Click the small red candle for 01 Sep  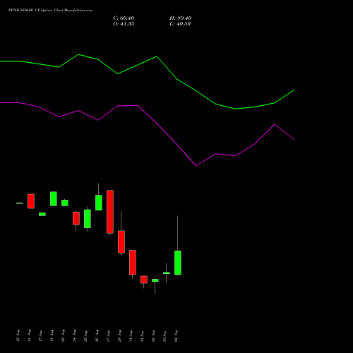(144, 280)
